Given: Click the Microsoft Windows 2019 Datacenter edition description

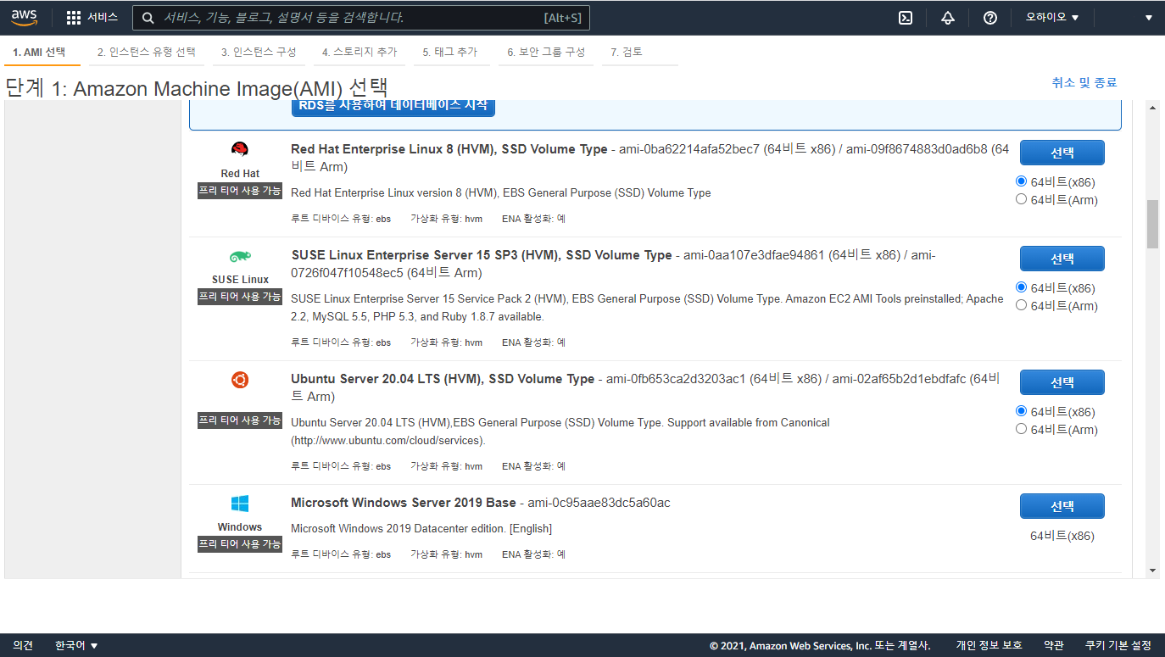Looking at the screenshot, I should [x=421, y=529].
